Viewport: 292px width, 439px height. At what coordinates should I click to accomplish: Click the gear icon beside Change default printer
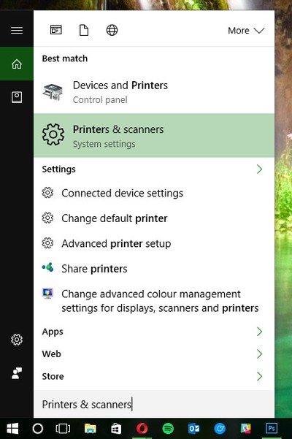[x=47, y=218]
